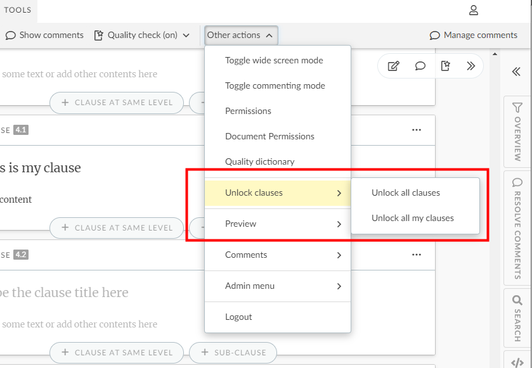
Task: Open the SEARCH side panel
Action: [x=517, y=318]
